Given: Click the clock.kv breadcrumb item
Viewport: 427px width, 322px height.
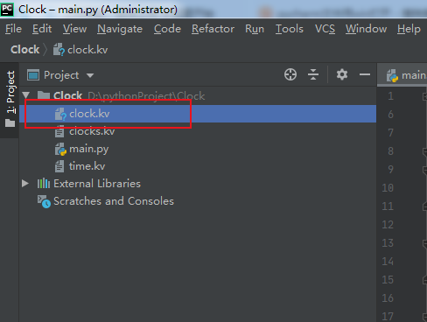Looking at the screenshot, I should click(80, 50).
